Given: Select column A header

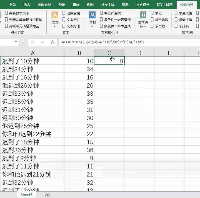Looking at the screenshot, I should [x=33, y=53].
